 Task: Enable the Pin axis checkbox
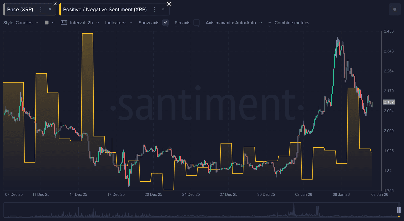(196, 23)
